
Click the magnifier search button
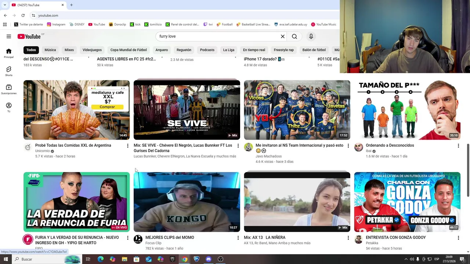[294, 36]
